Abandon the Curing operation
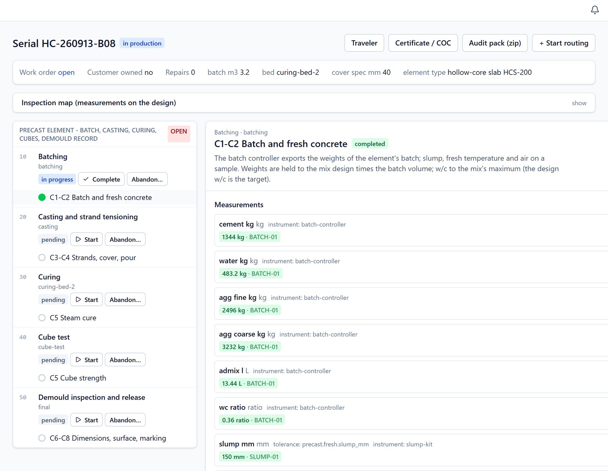Viewport: 608px width, 471px height. tap(125, 300)
